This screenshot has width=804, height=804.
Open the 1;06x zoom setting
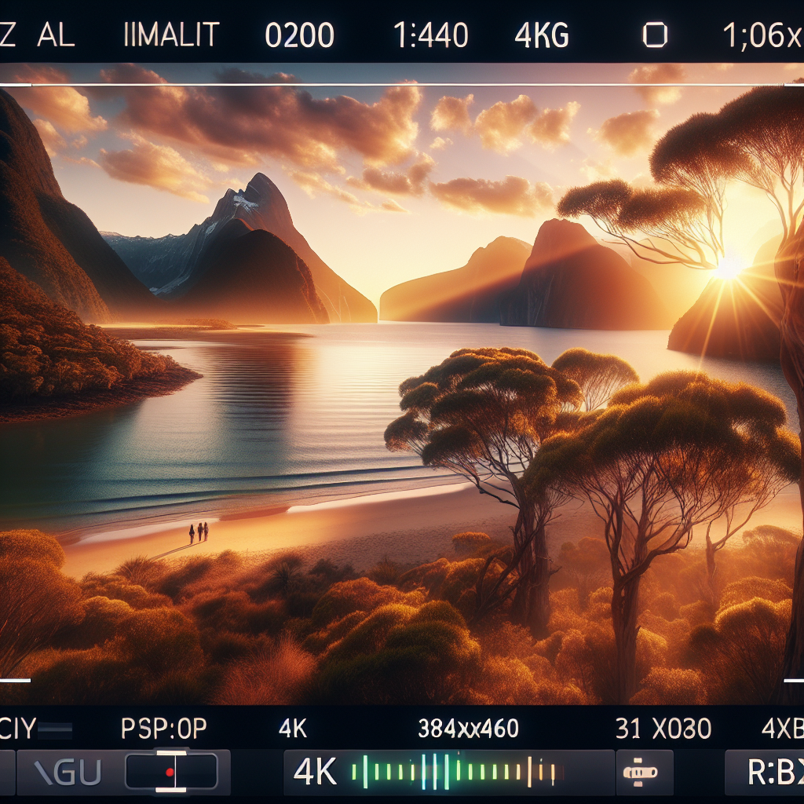[x=762, y=35]
